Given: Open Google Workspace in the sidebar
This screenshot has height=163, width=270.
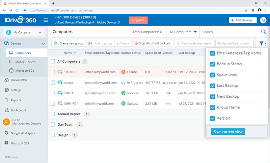Looking at the screenshot, I should coord(24,133).
